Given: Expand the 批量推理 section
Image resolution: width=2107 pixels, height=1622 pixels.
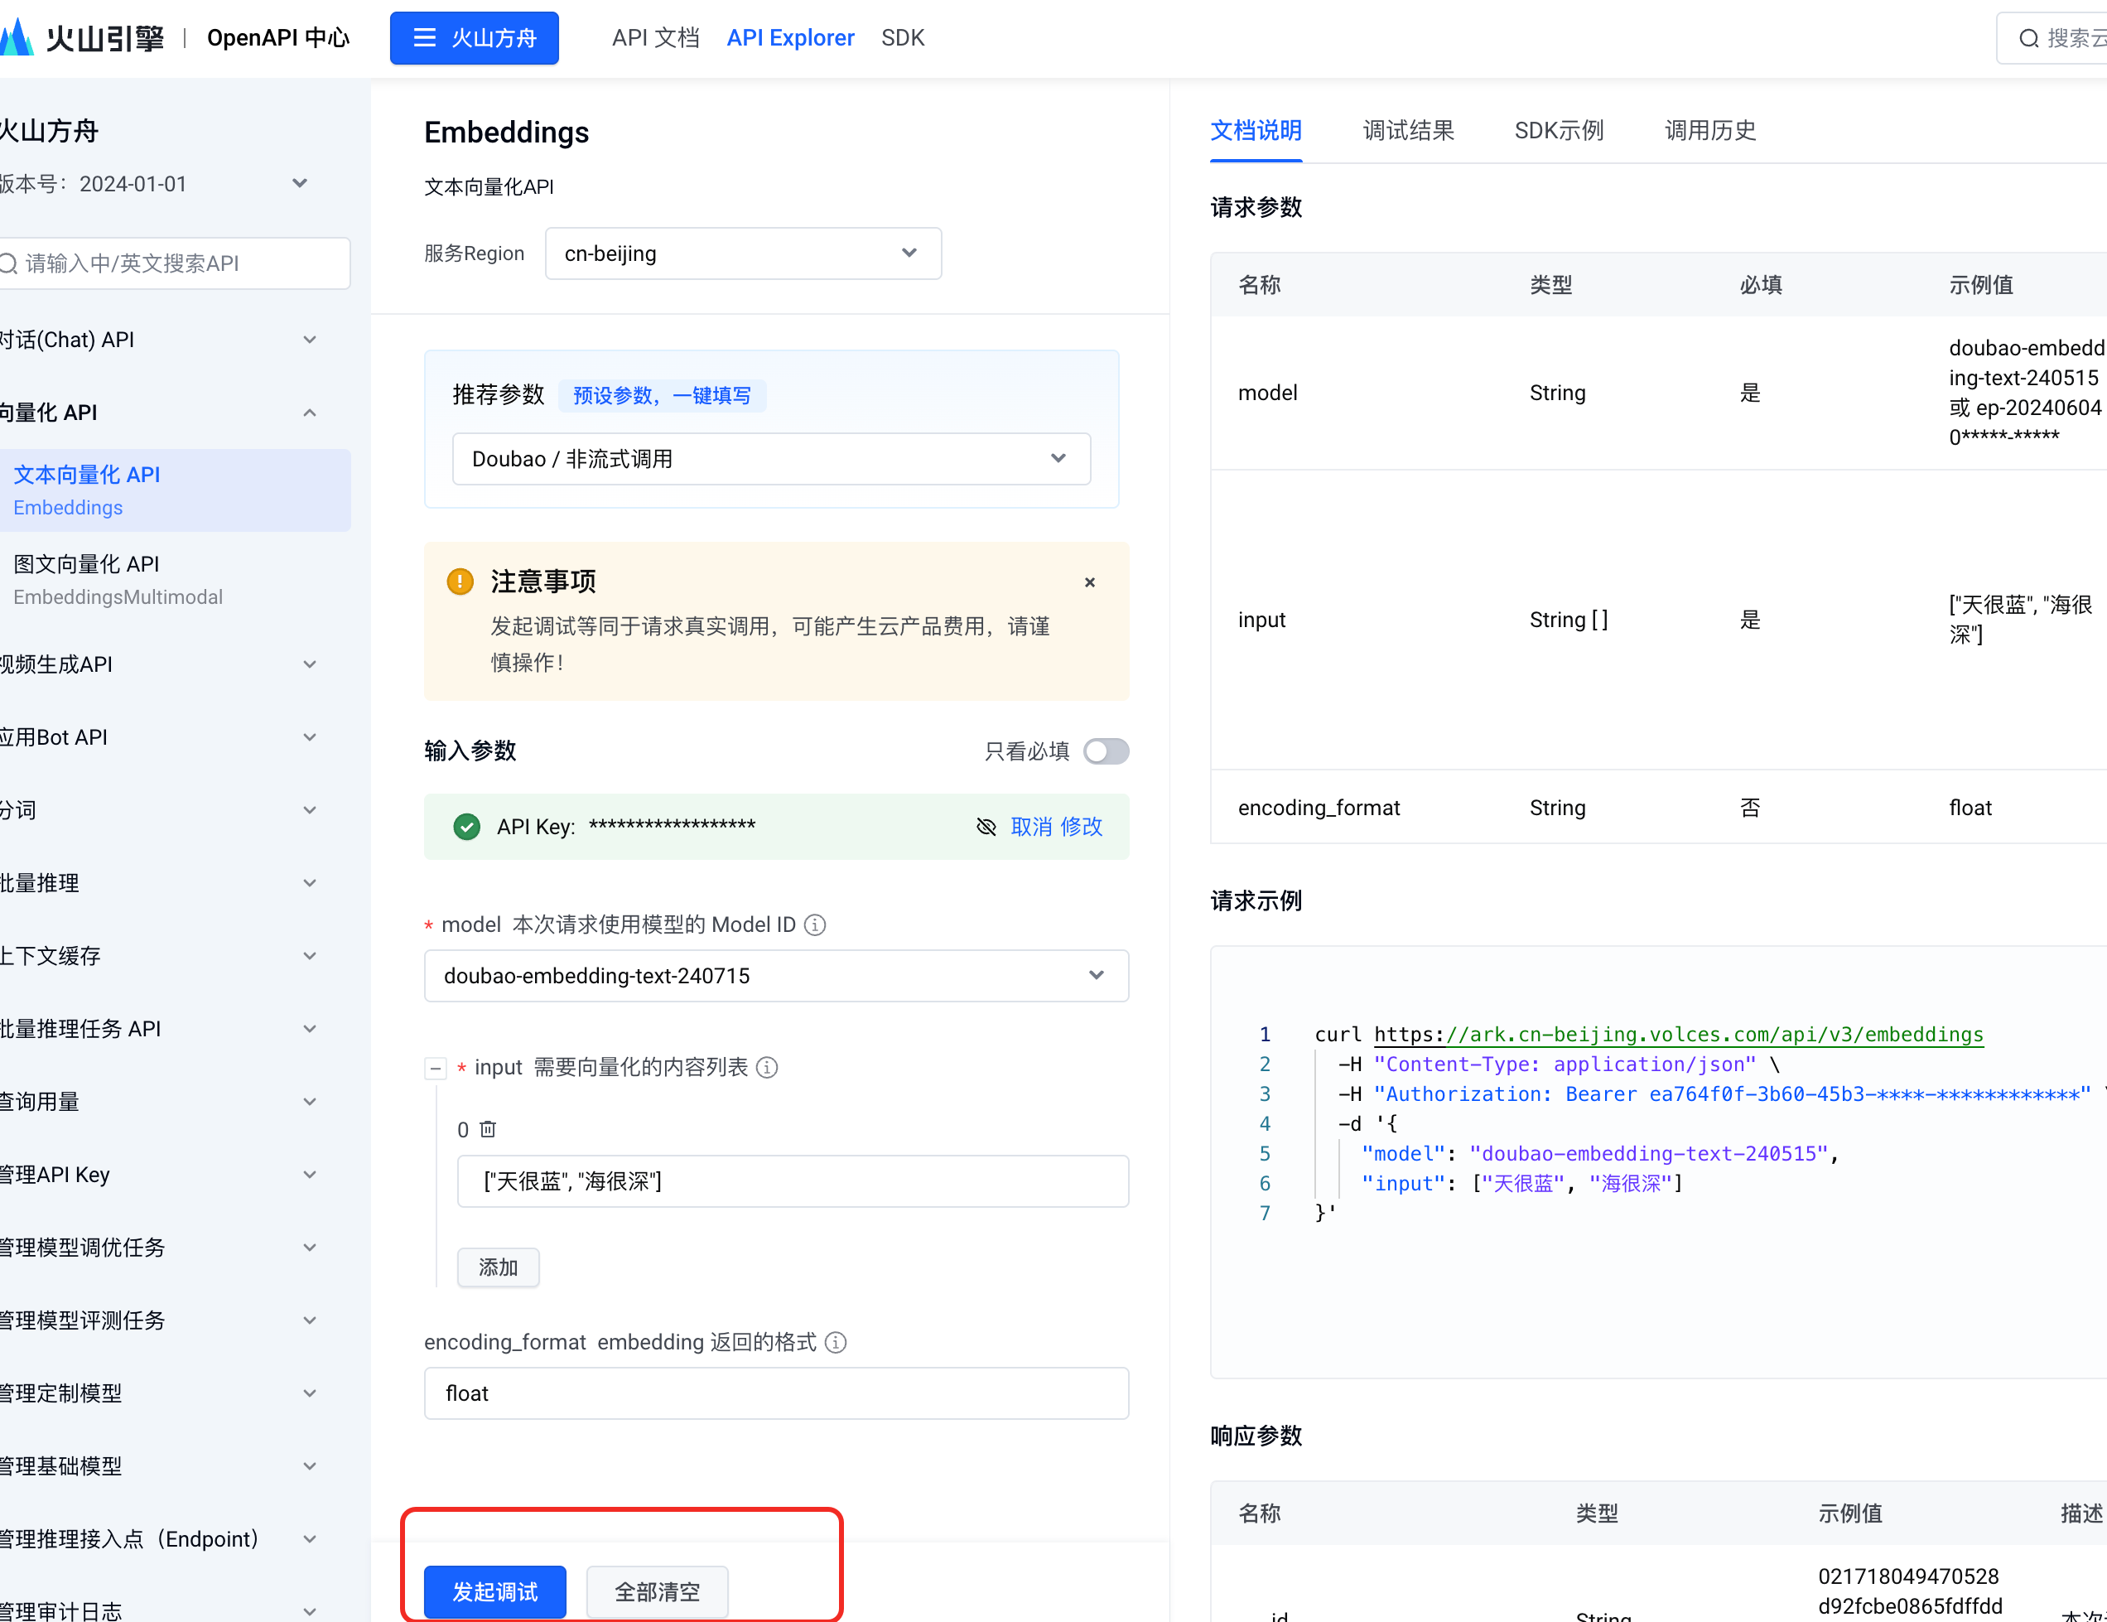Looking at the screenshot, I should tap(310, 883).
